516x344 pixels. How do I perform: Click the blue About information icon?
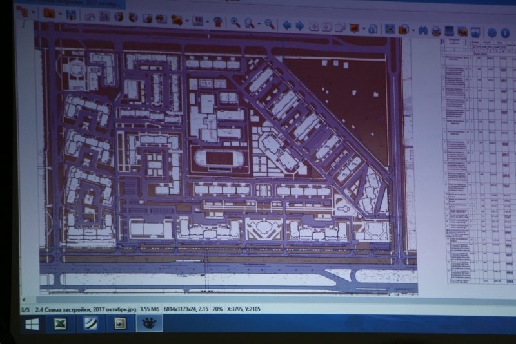[504, 32]
